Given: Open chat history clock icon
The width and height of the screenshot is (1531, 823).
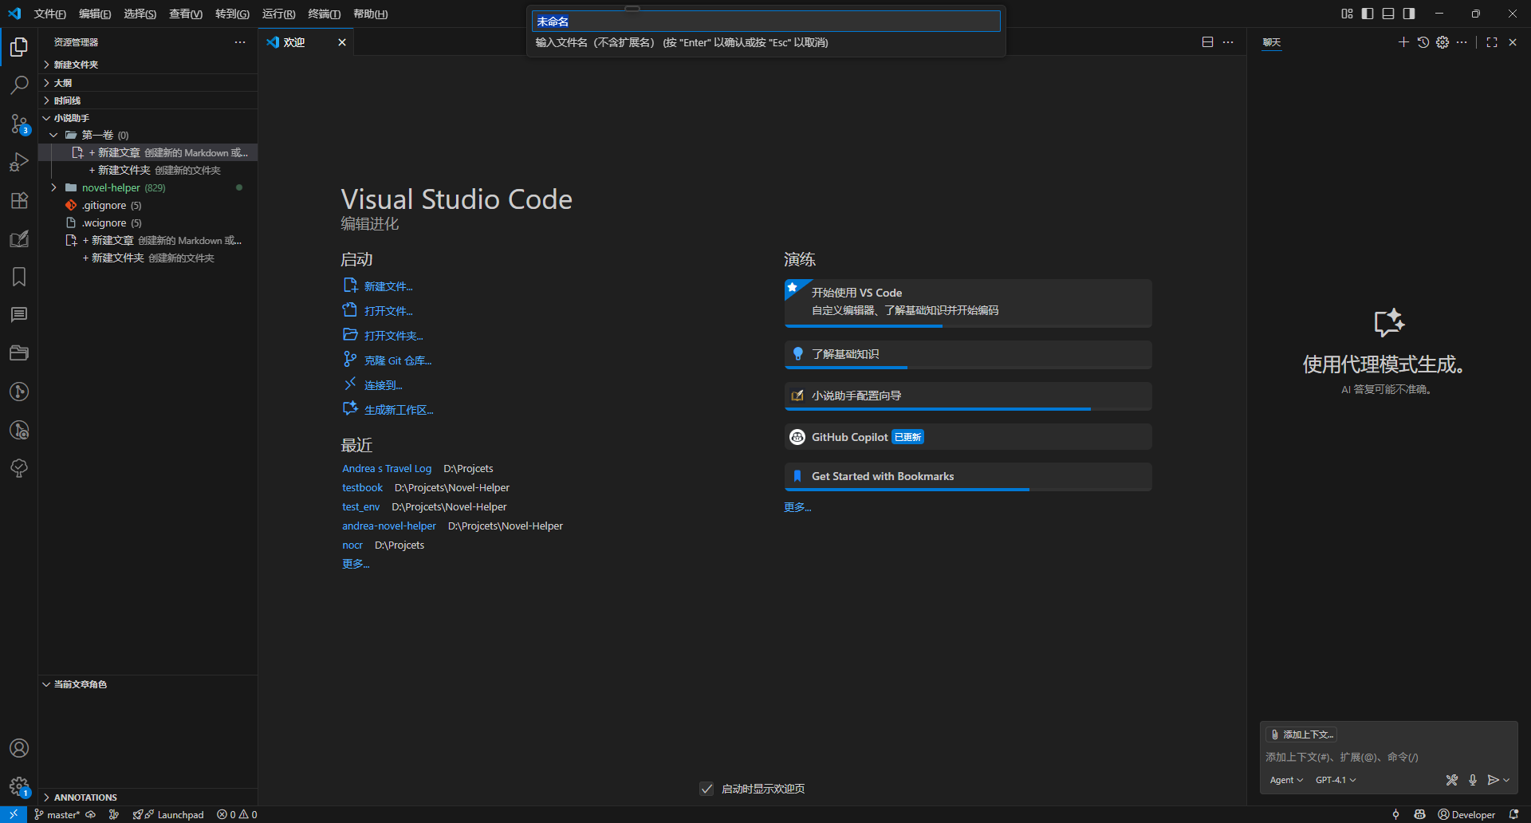Looking at the screenshot, I should click(x=1423, y=42).
